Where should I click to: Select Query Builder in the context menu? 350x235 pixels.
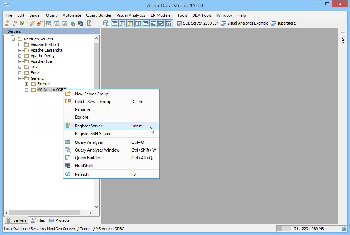111,158
